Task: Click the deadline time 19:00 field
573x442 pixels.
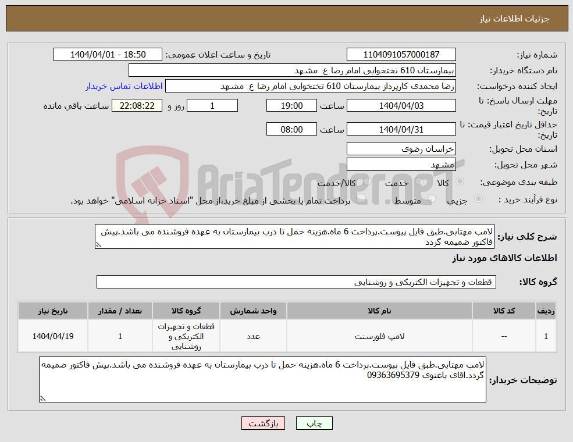Action: click(x=291, y=106)
